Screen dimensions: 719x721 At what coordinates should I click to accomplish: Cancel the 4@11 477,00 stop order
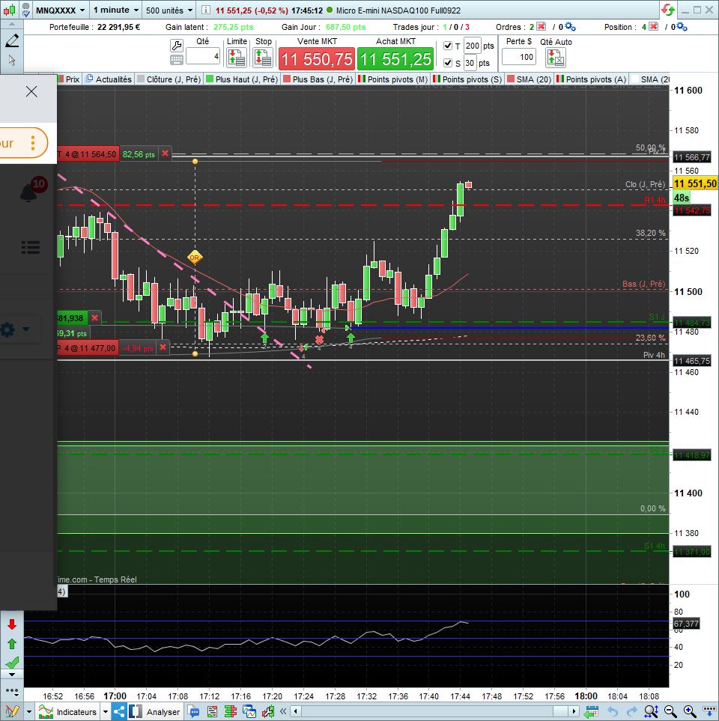163,347
